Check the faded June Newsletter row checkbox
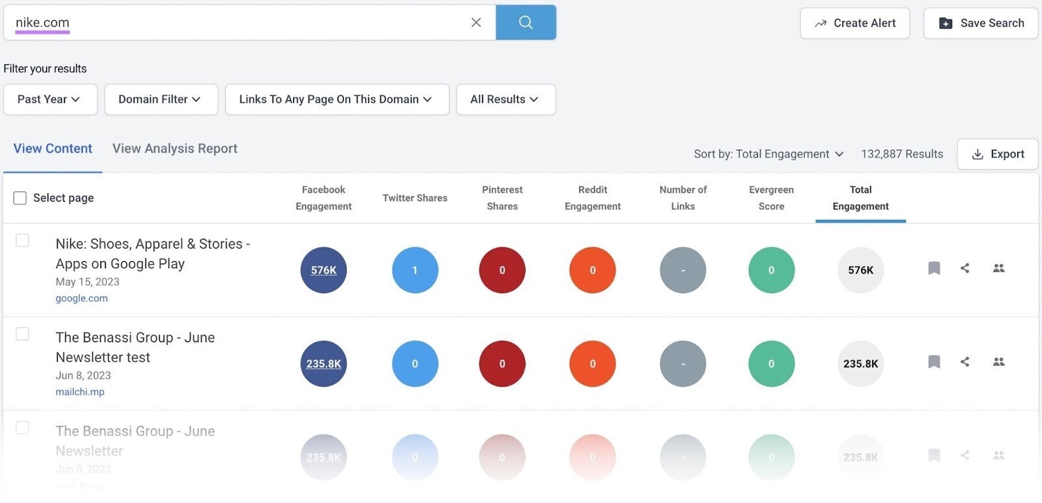The width and height of the screenshot is (1042, 503). (22, 428)
